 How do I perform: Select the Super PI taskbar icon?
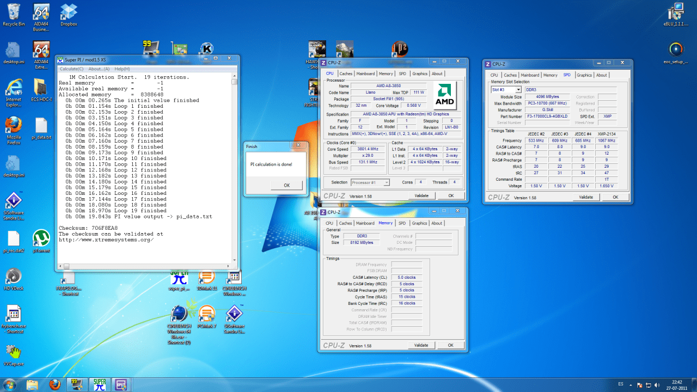click(100, 384)
